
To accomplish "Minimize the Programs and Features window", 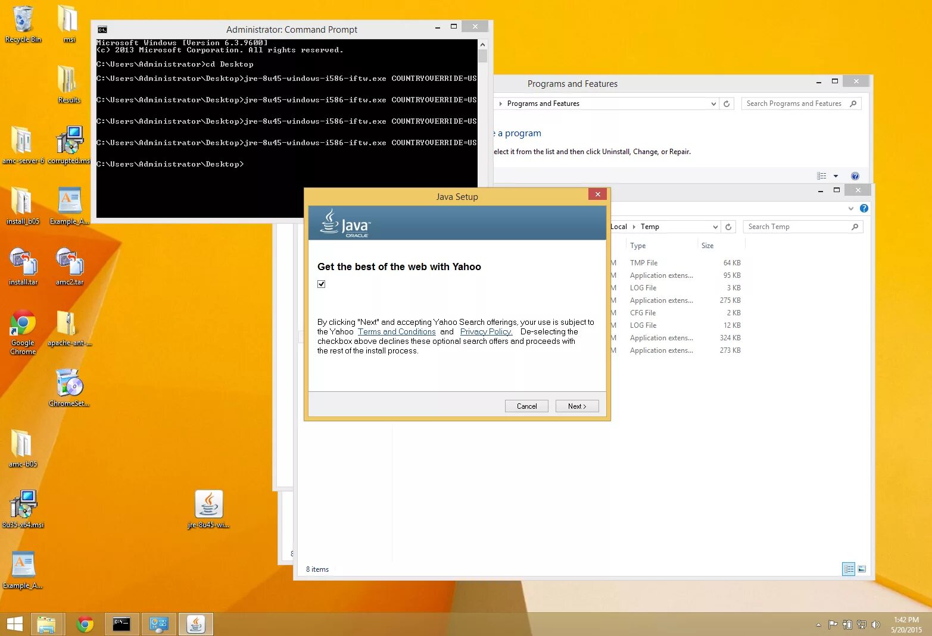I will coord(819,82).
